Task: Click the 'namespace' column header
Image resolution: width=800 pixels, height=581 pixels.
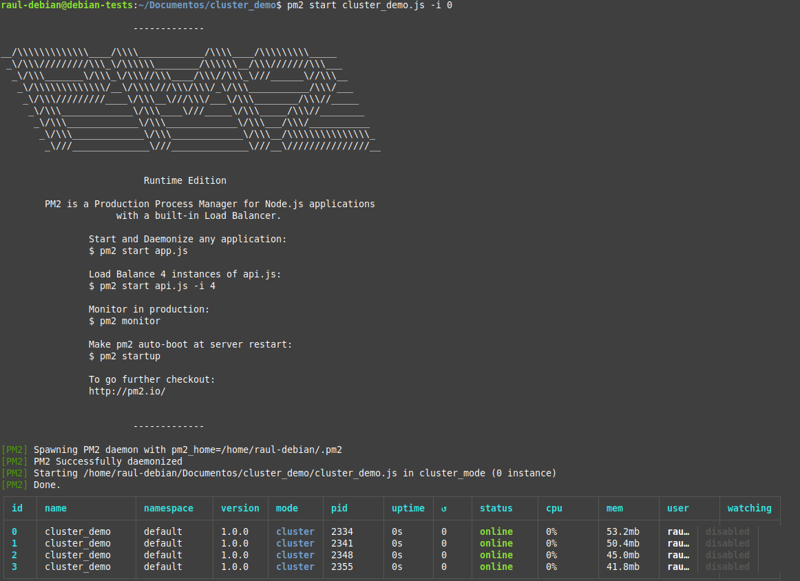Action: (x=168, y=508)
